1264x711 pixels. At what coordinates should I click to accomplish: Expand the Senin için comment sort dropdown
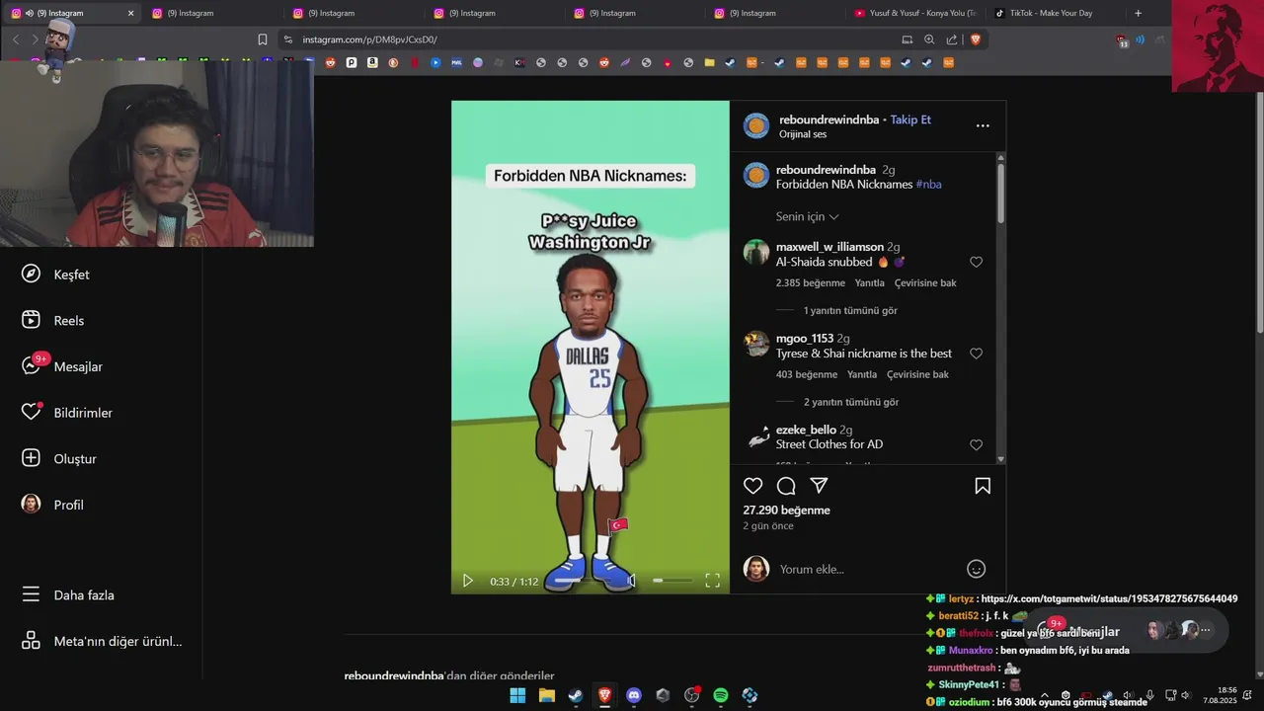point(808,216)
